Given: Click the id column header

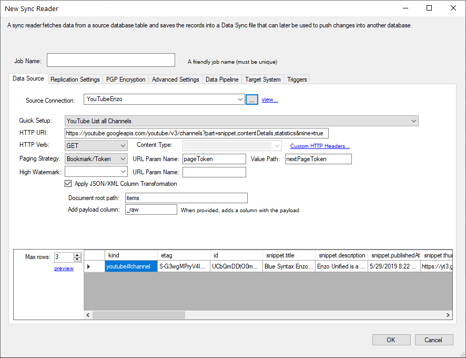Looking at the screenshot, I should pyautogui.click(x=236, y=255).
